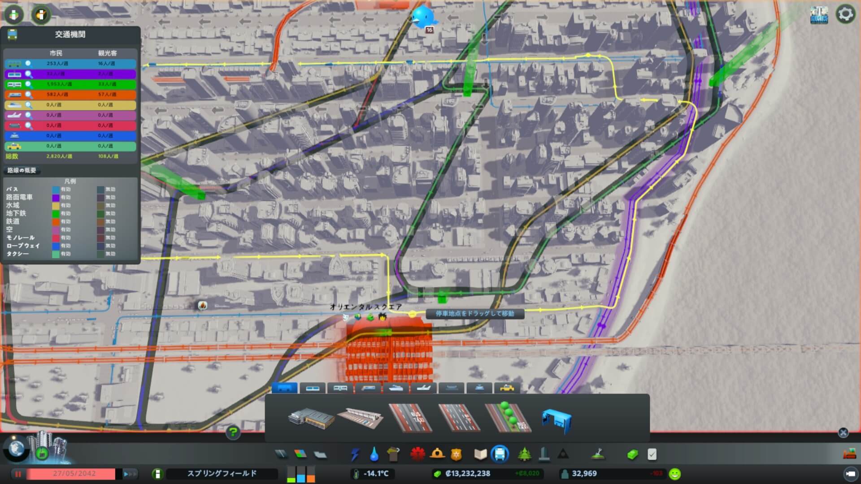Open the 路線の概要 lines overview
This screenshot has height=484, width=861.
coord(22,170)
